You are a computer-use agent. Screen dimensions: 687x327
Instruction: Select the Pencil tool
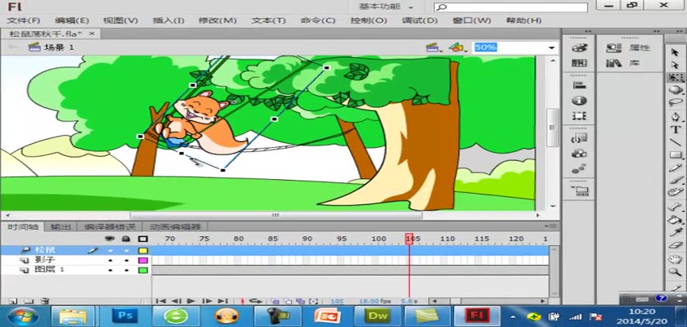(x=676, y=168)
